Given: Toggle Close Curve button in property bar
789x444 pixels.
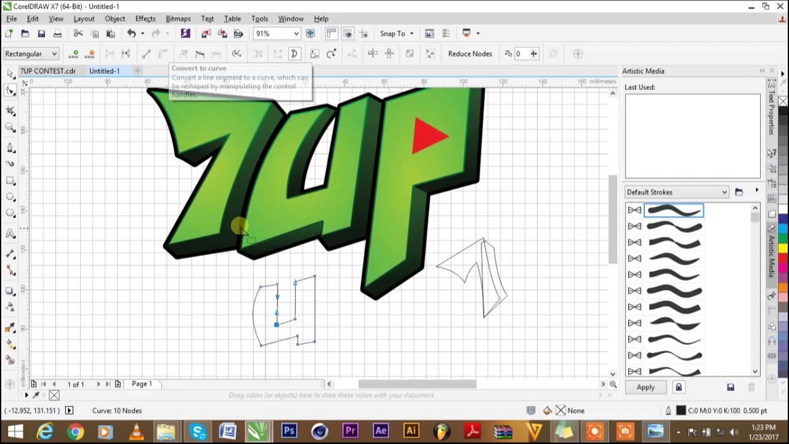Looking at the screenshot, I should (294, 54).
